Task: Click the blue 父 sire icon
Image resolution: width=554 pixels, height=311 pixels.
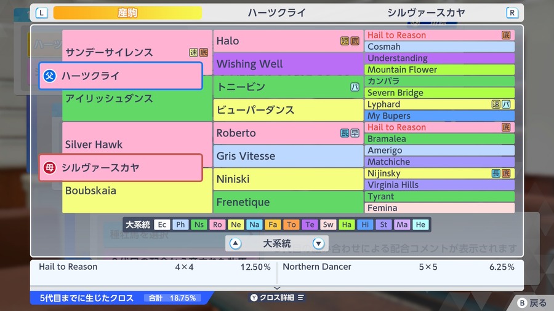Action: coord(49,76)
